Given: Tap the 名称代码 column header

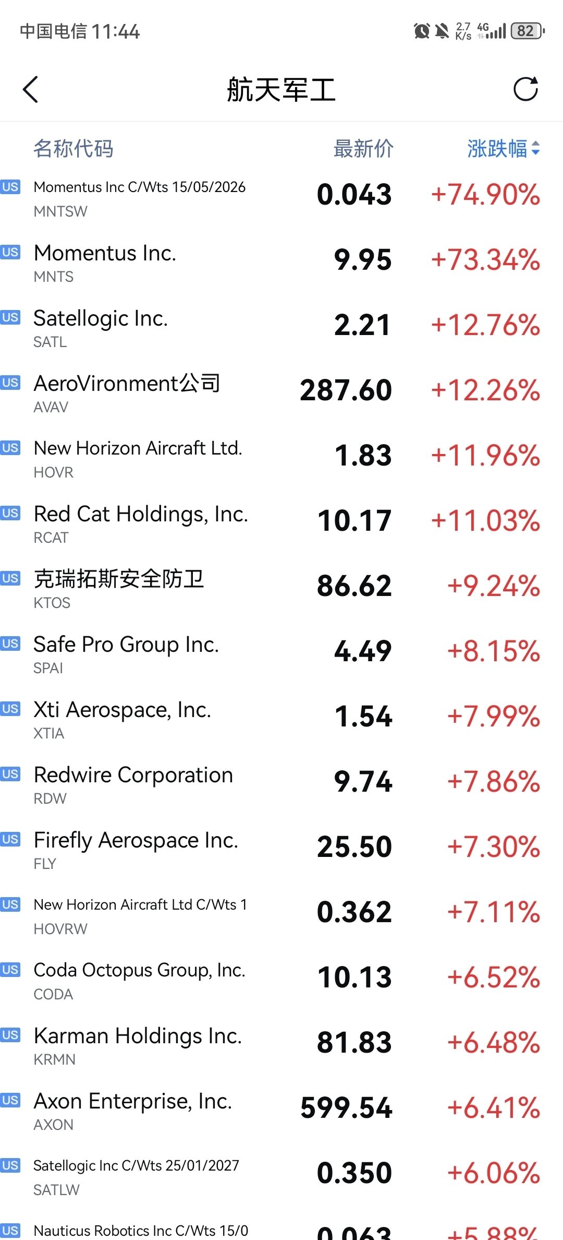Looking at the screenshot, I should [74, 149].
